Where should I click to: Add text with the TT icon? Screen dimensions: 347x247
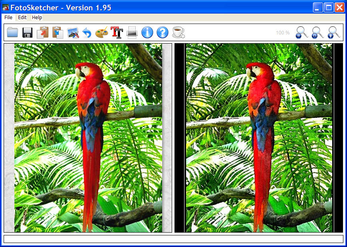(x=116, y=32)
